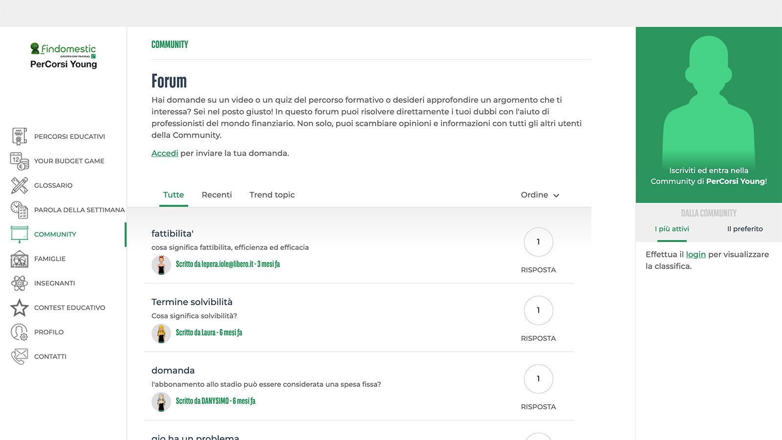The height and width of the screenshot is (440, 782).
Task: Go to Contest Educativo page
Action: (69, 308)
